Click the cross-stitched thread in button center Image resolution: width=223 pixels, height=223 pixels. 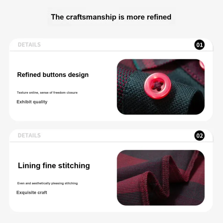point(157,86)
